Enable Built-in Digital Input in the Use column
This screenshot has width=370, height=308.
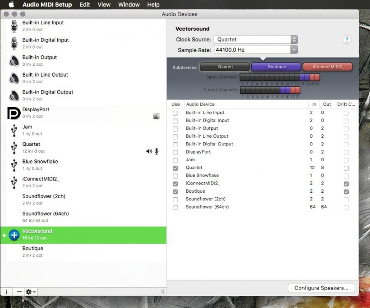(176, 121)
